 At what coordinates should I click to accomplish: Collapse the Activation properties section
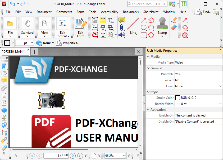click(x=148, y=109)
